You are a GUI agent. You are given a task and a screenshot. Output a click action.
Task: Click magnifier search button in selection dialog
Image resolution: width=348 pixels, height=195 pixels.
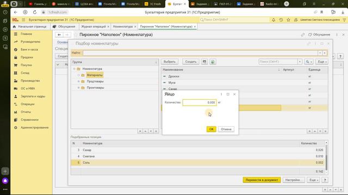click(x=309, y=62)
